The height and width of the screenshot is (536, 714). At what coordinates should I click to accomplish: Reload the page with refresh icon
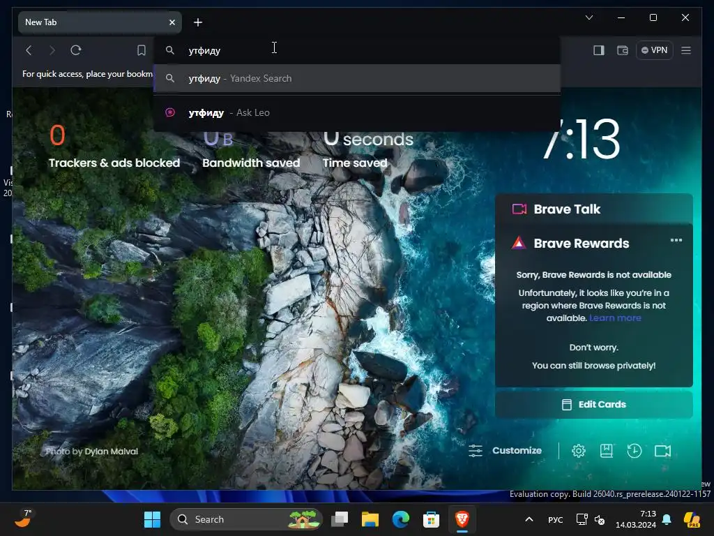click(x=75, y=50)
